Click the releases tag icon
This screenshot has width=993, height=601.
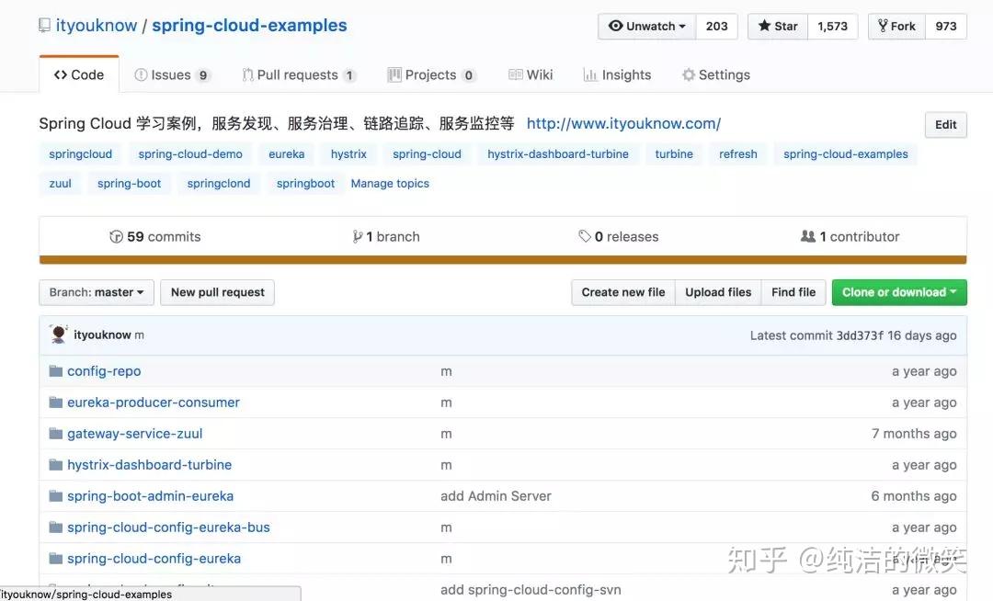(586, 236)
